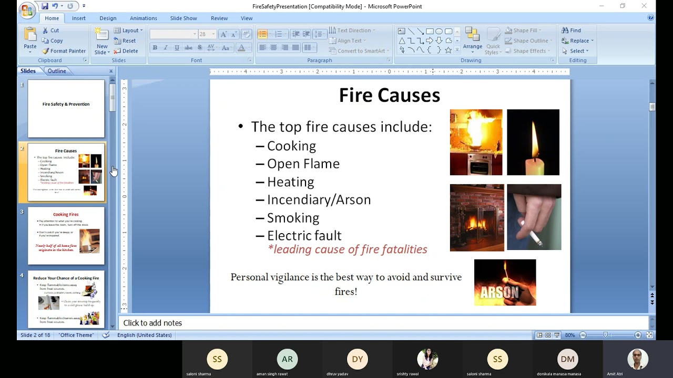Click the Italic formatting icon
This screenshot has height=378, width=673.
166,47
